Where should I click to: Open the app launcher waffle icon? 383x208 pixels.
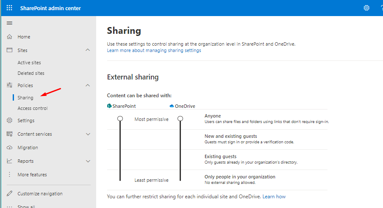pos(9,8)
